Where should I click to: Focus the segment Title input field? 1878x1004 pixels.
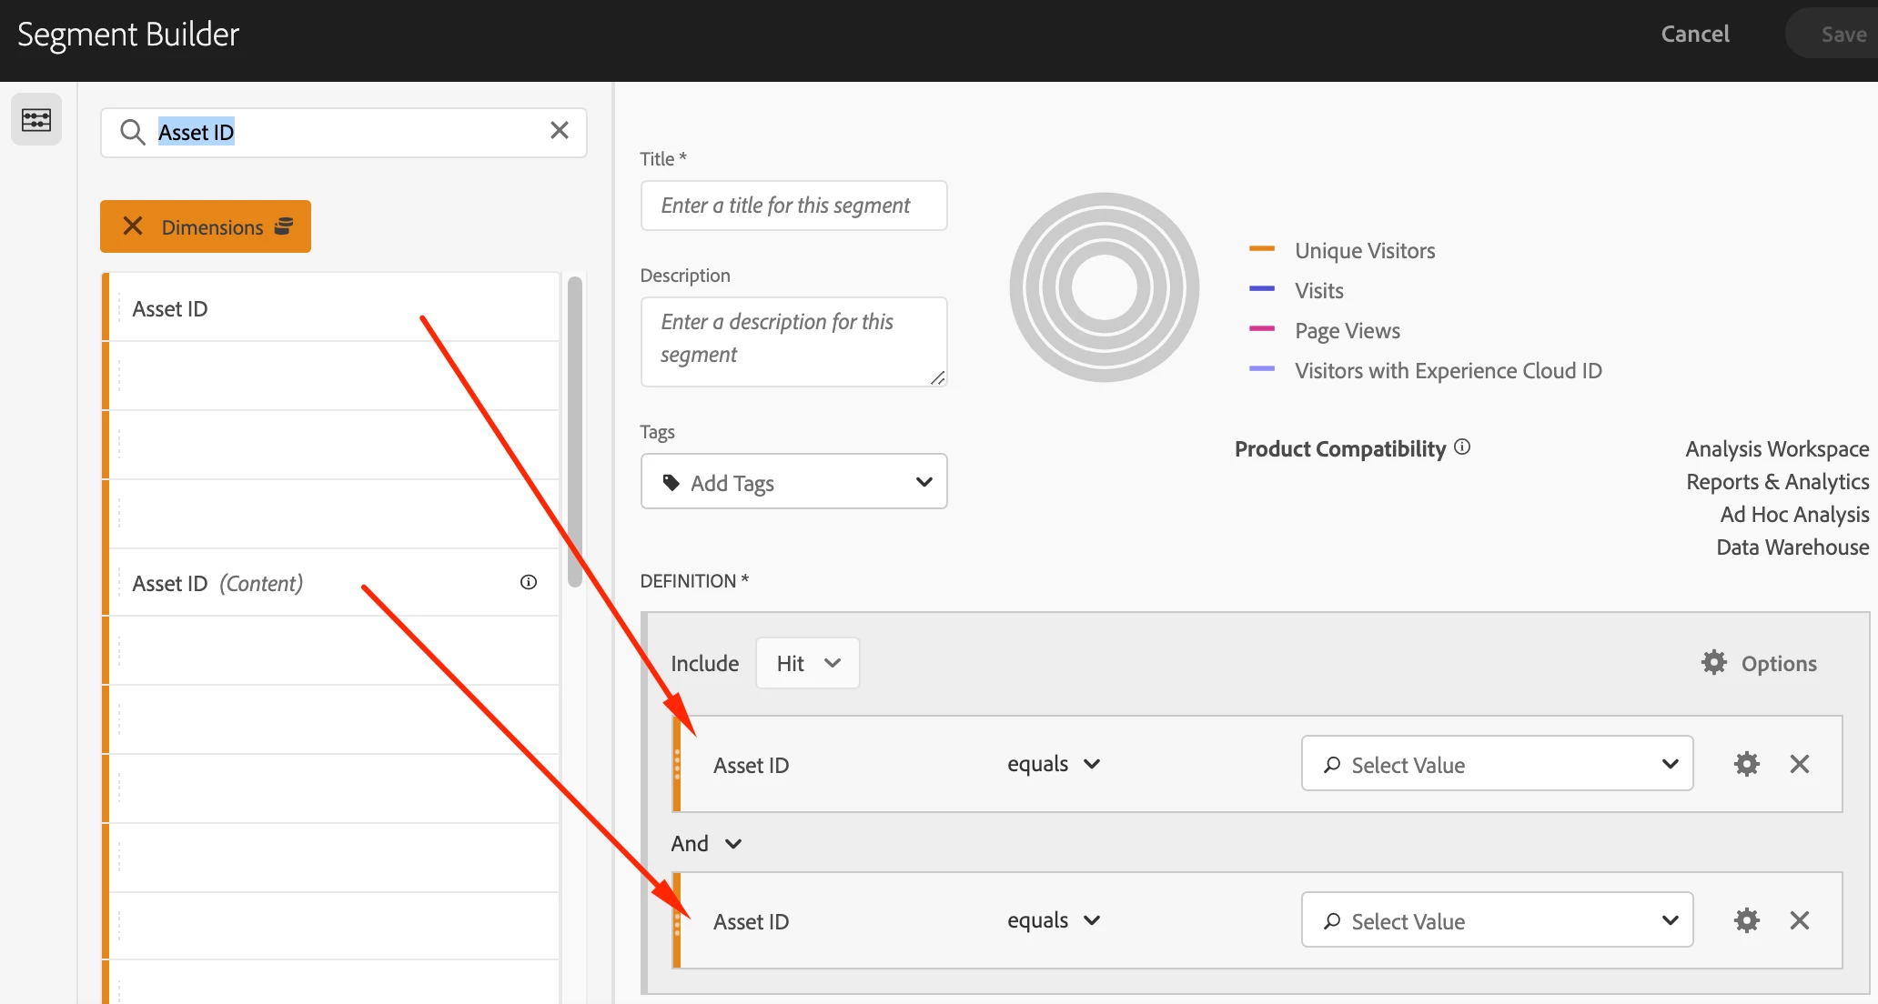pyautogui.click(x=793, y=206)
